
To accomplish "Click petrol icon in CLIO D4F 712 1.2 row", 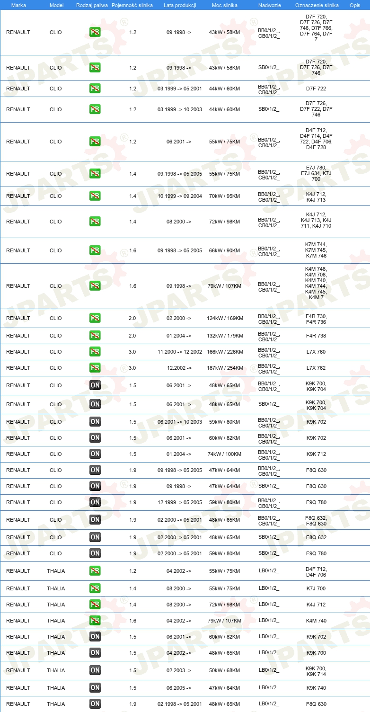I will coord(95,142).
